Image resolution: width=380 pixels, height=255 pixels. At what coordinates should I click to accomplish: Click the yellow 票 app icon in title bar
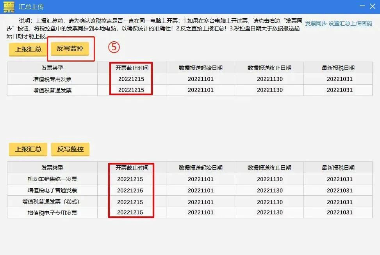(9, 7)
